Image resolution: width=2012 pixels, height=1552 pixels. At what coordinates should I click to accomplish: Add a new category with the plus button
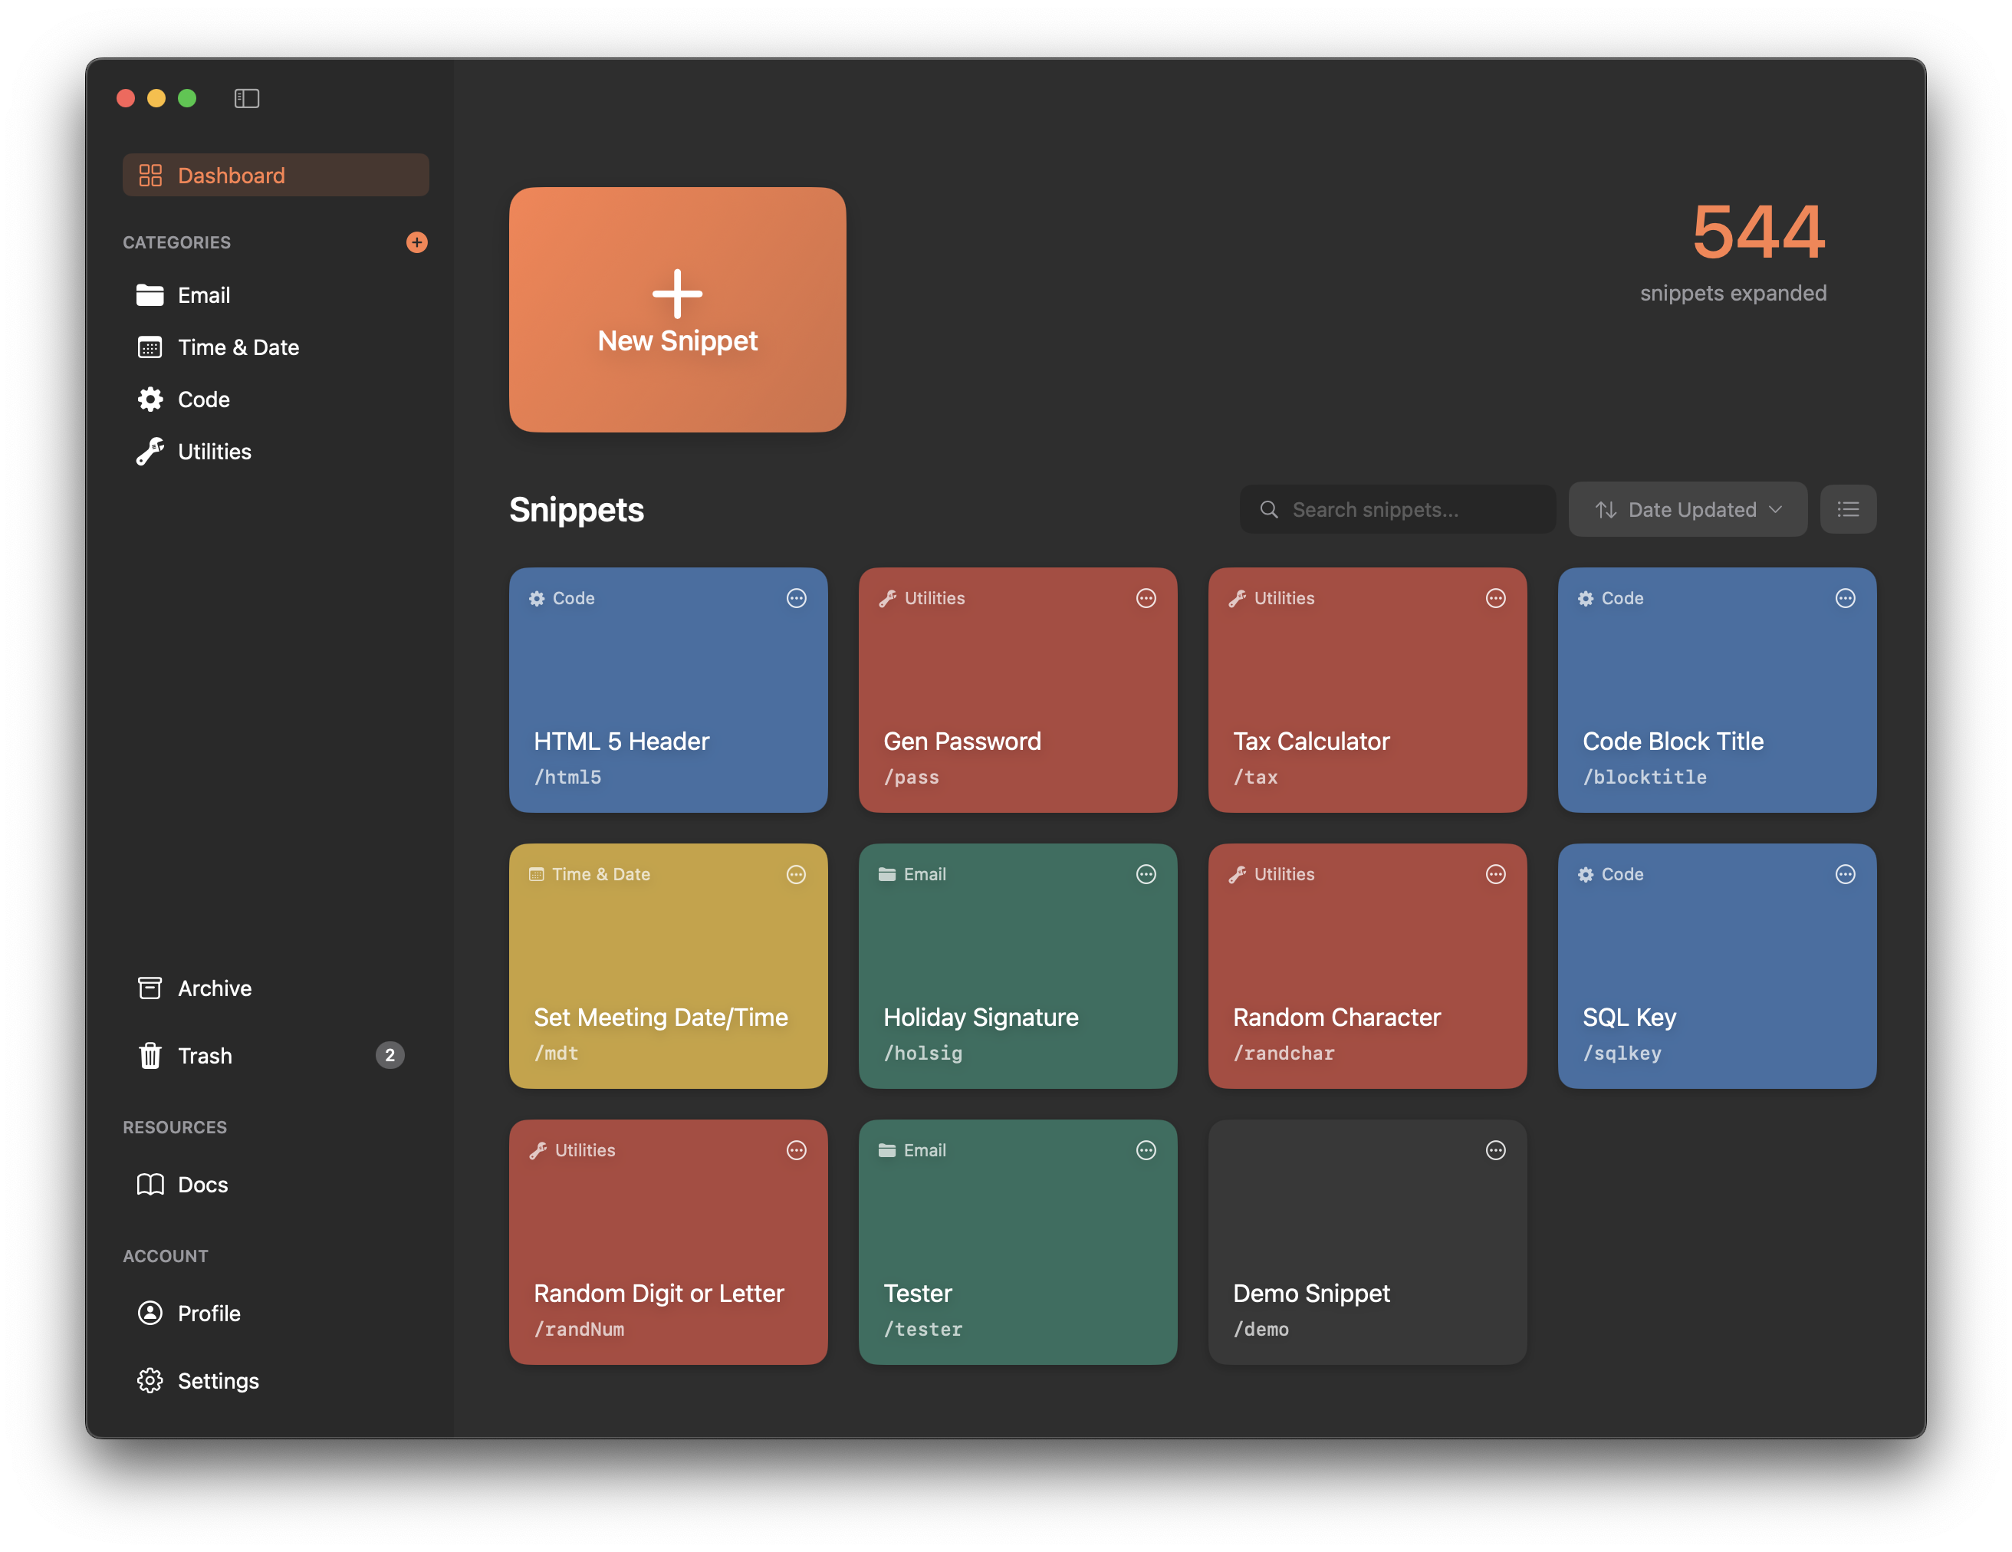[417, 242]
